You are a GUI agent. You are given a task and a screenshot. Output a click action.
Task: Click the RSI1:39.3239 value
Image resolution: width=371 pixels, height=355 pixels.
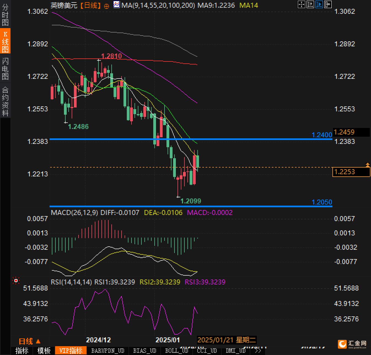pyautogui.click(x=115, y=282)
